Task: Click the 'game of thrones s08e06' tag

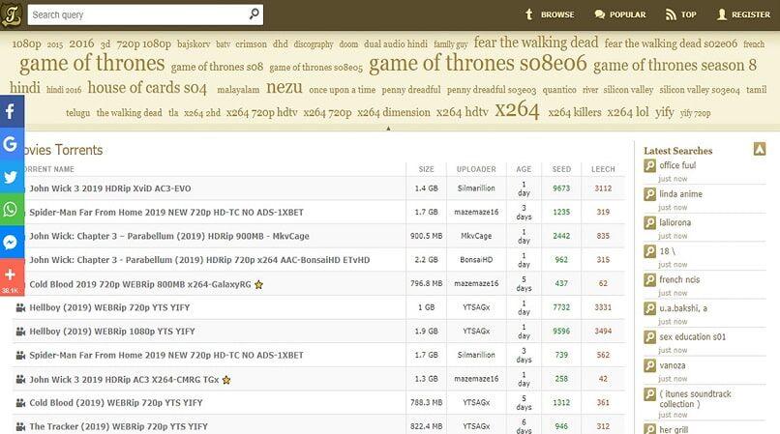Action: point(477,64)
